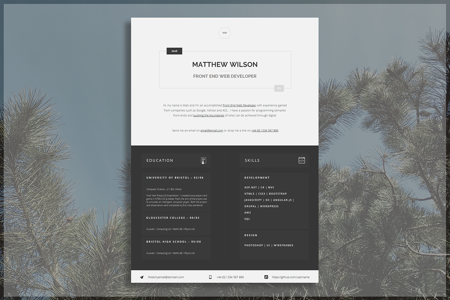Click the +44 (0) 1234 567 890 phone link
The image size is (450, 300).
265,130
